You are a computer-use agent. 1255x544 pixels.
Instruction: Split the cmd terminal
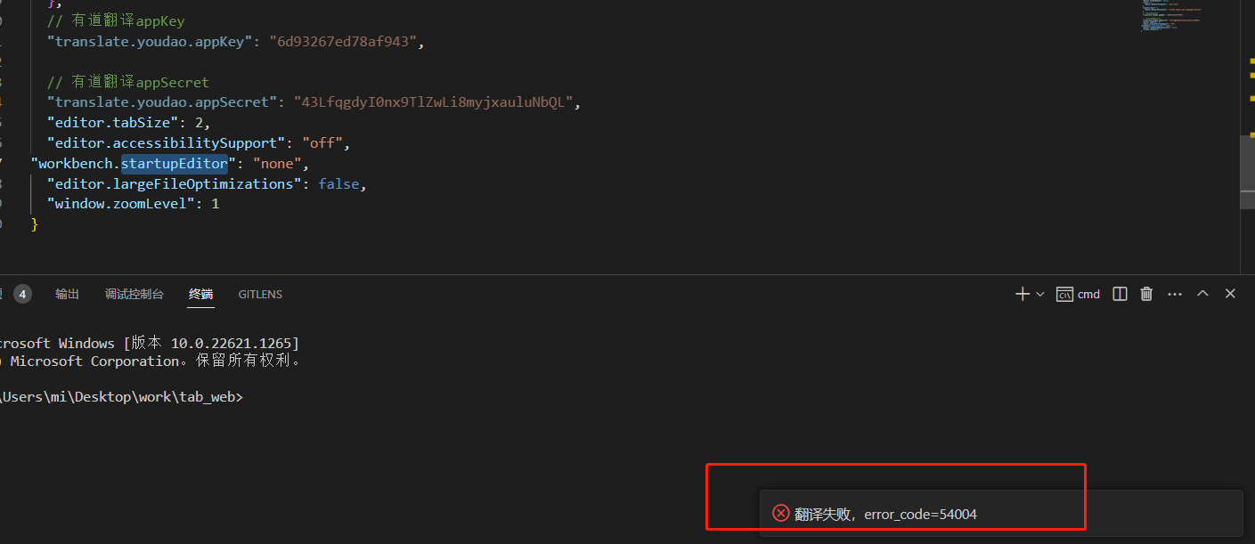[1120, 293]
